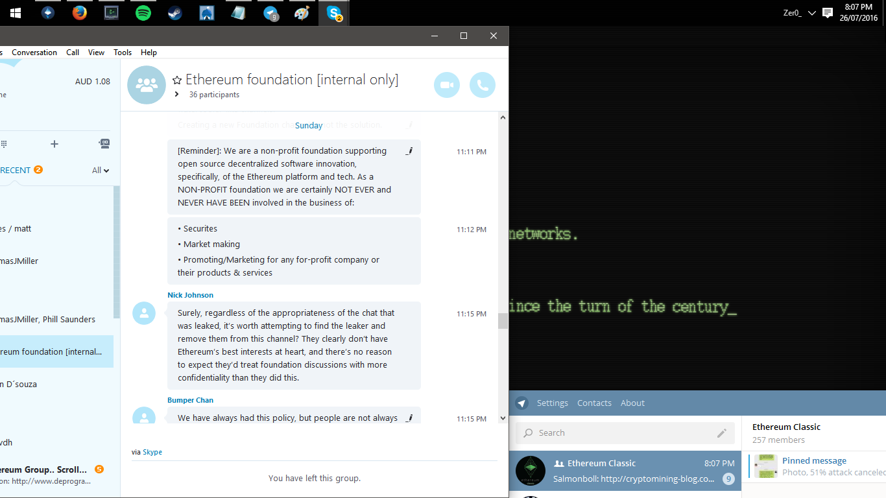Image resolution: width=886 pixels, height=498 pixels.
Task: Open the notepad app on the taskbar
Action: coord(239,13)
